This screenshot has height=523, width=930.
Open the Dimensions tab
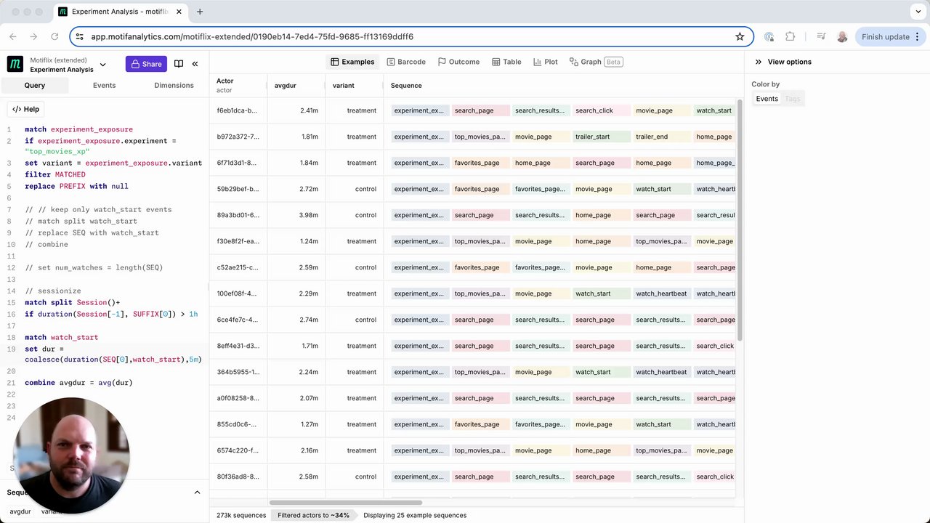coord(174,85)
